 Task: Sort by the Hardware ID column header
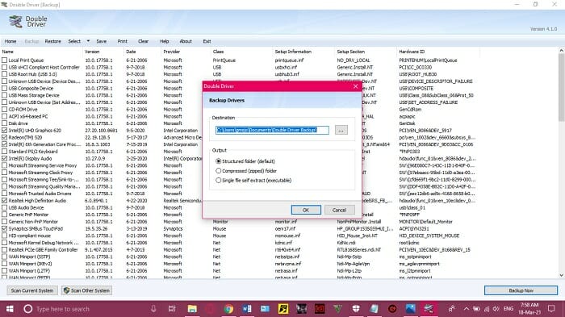point(412,52)
